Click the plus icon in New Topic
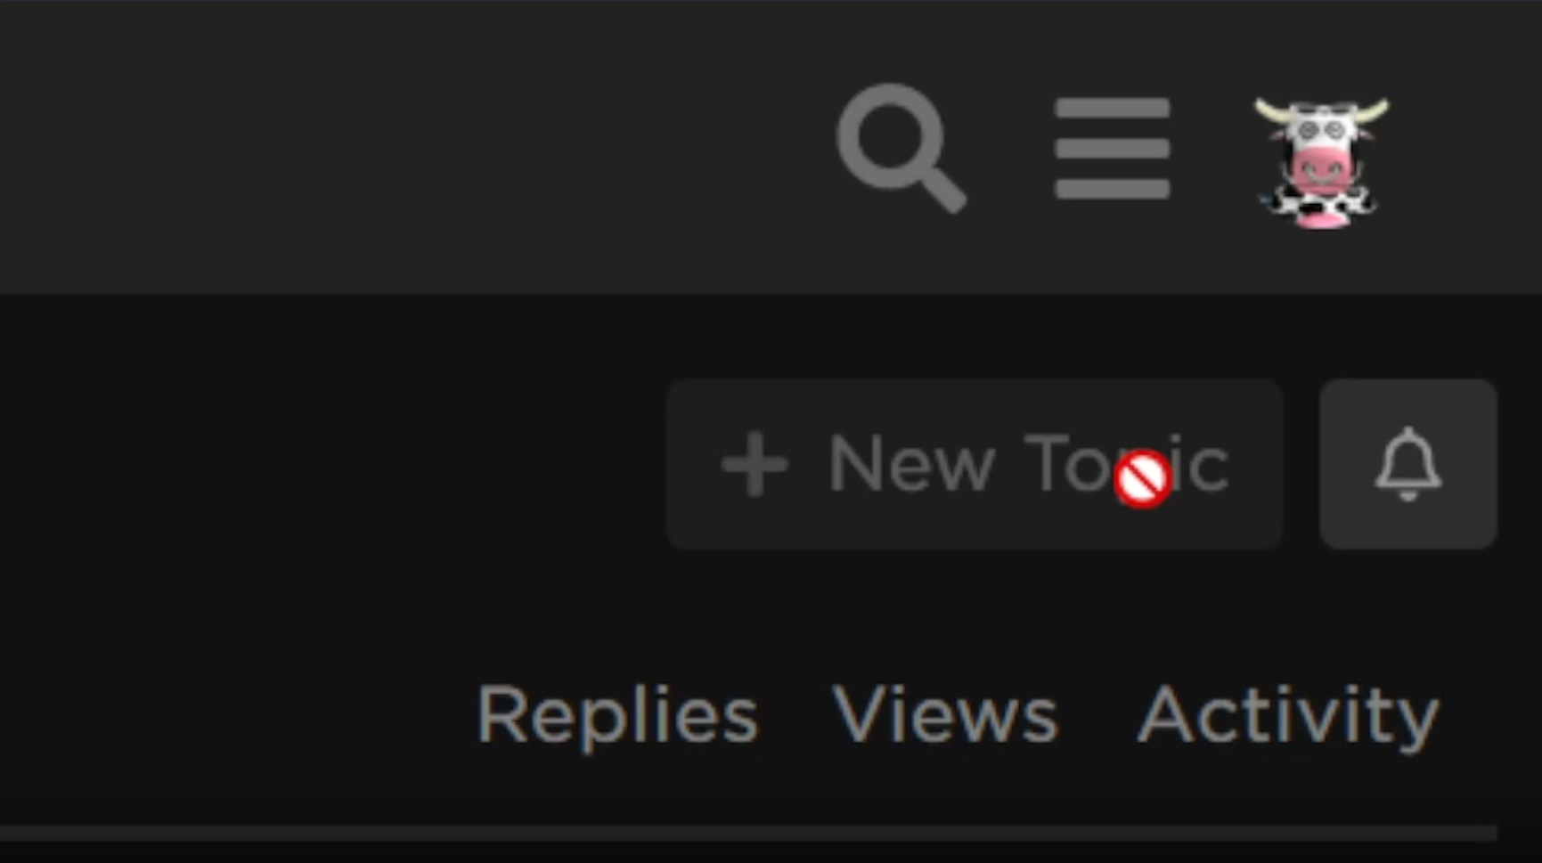This screenshot has width=1542, height=863. click(x=755, y=464)
